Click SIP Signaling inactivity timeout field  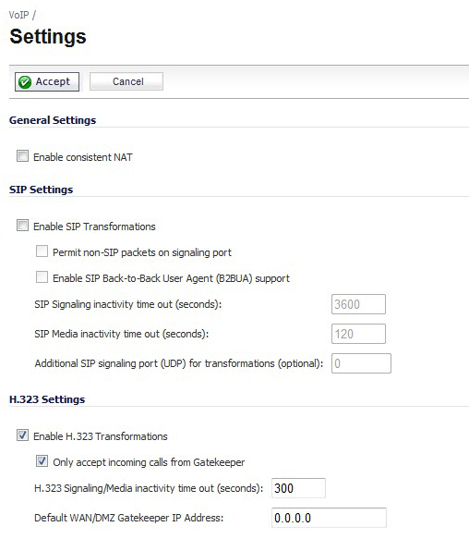pyautogui.click(x=358, y=304)
